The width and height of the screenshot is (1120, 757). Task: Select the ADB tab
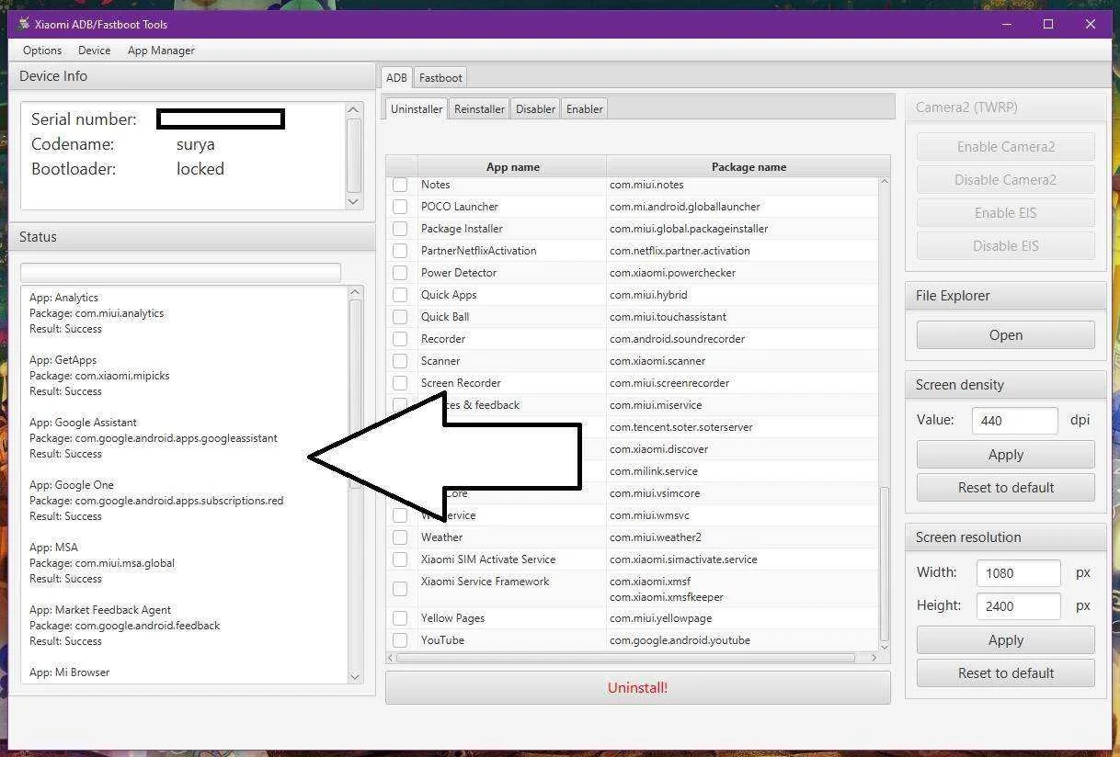coord(396,78)
